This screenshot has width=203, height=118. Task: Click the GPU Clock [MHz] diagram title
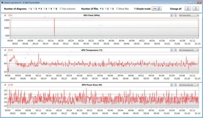tap(92, 15)
